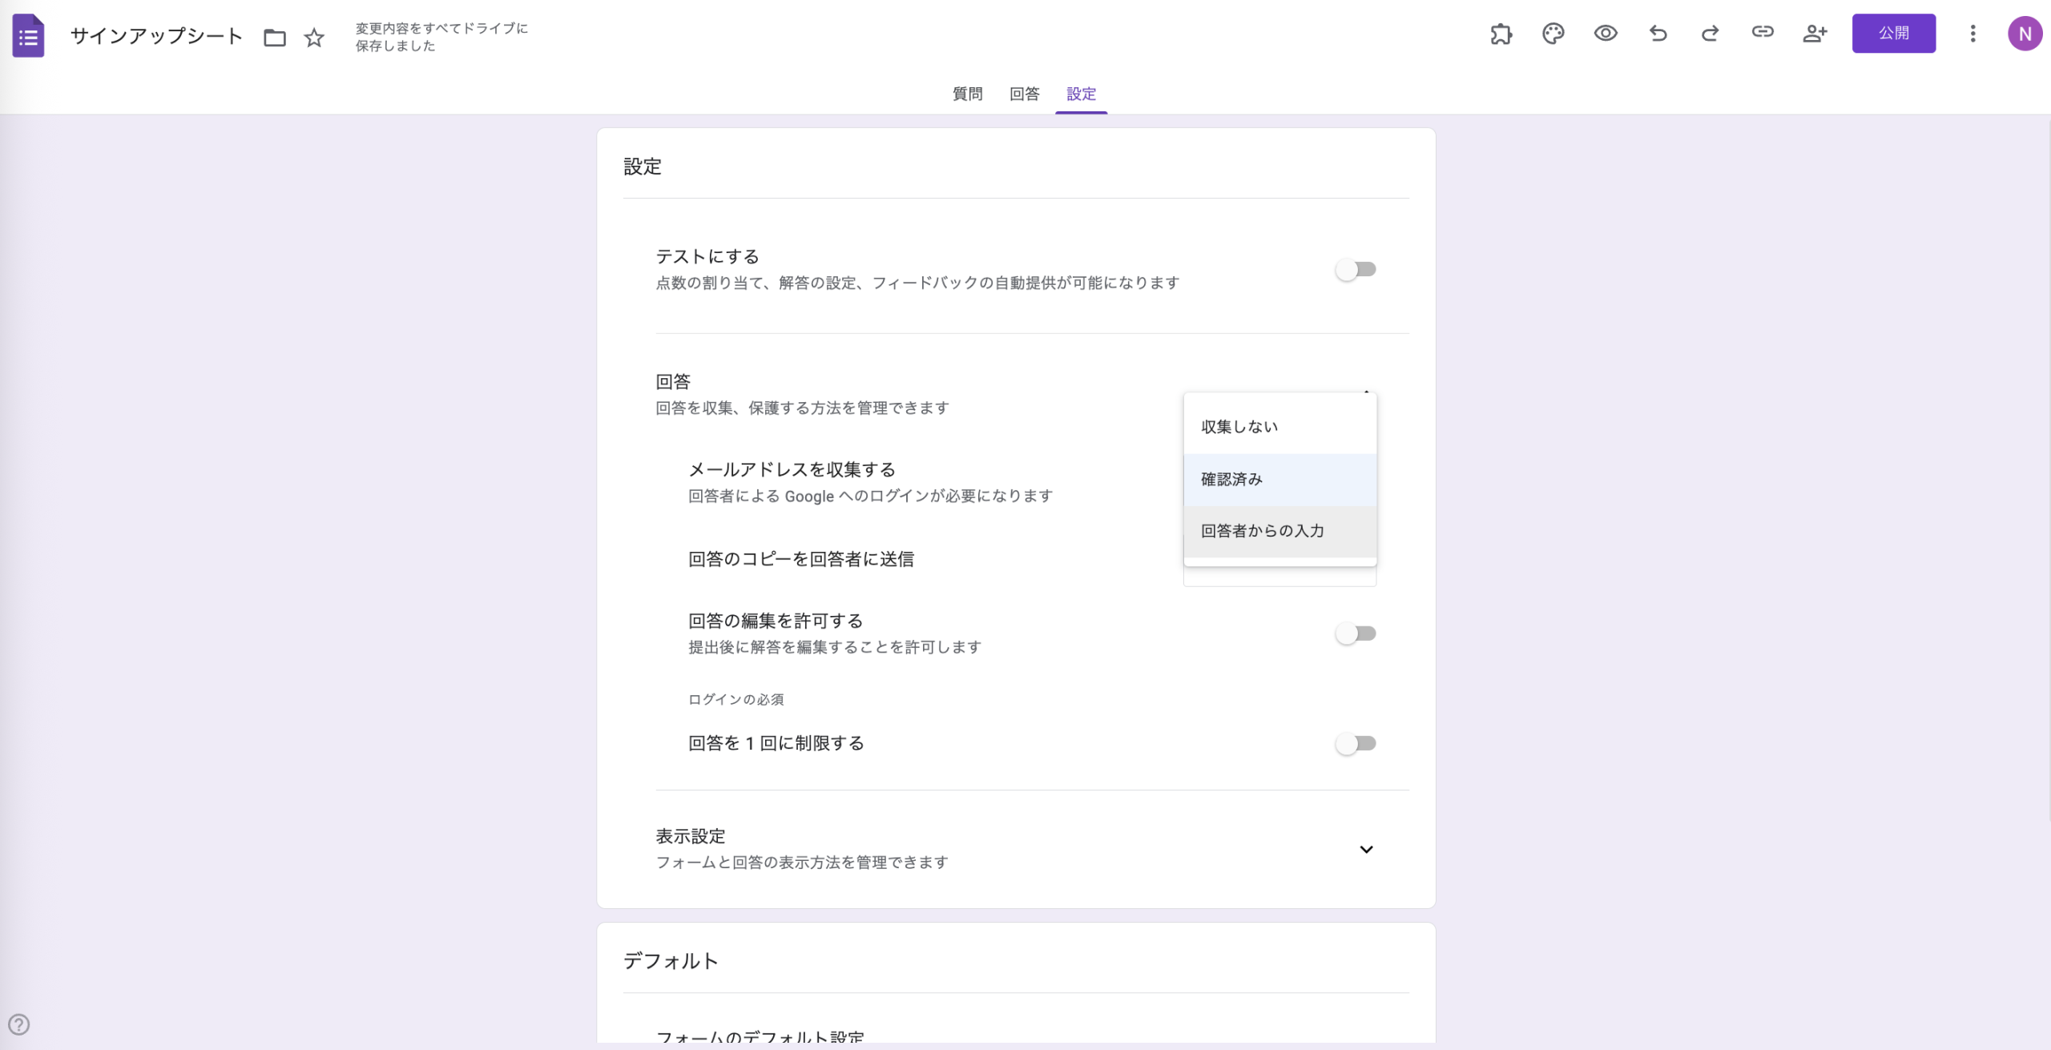2051x1050 pixels.
Task: Open the Google Forms home via the Forms icon
Action: pos(28,35)
